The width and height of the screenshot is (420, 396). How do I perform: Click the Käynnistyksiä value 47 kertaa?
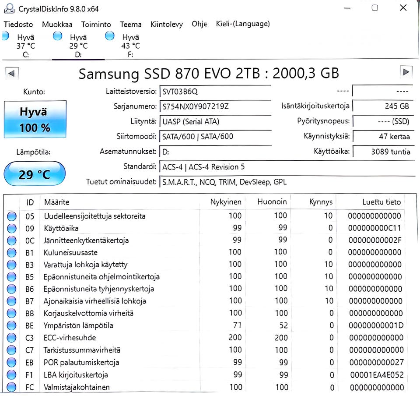(x=383, y=137)
